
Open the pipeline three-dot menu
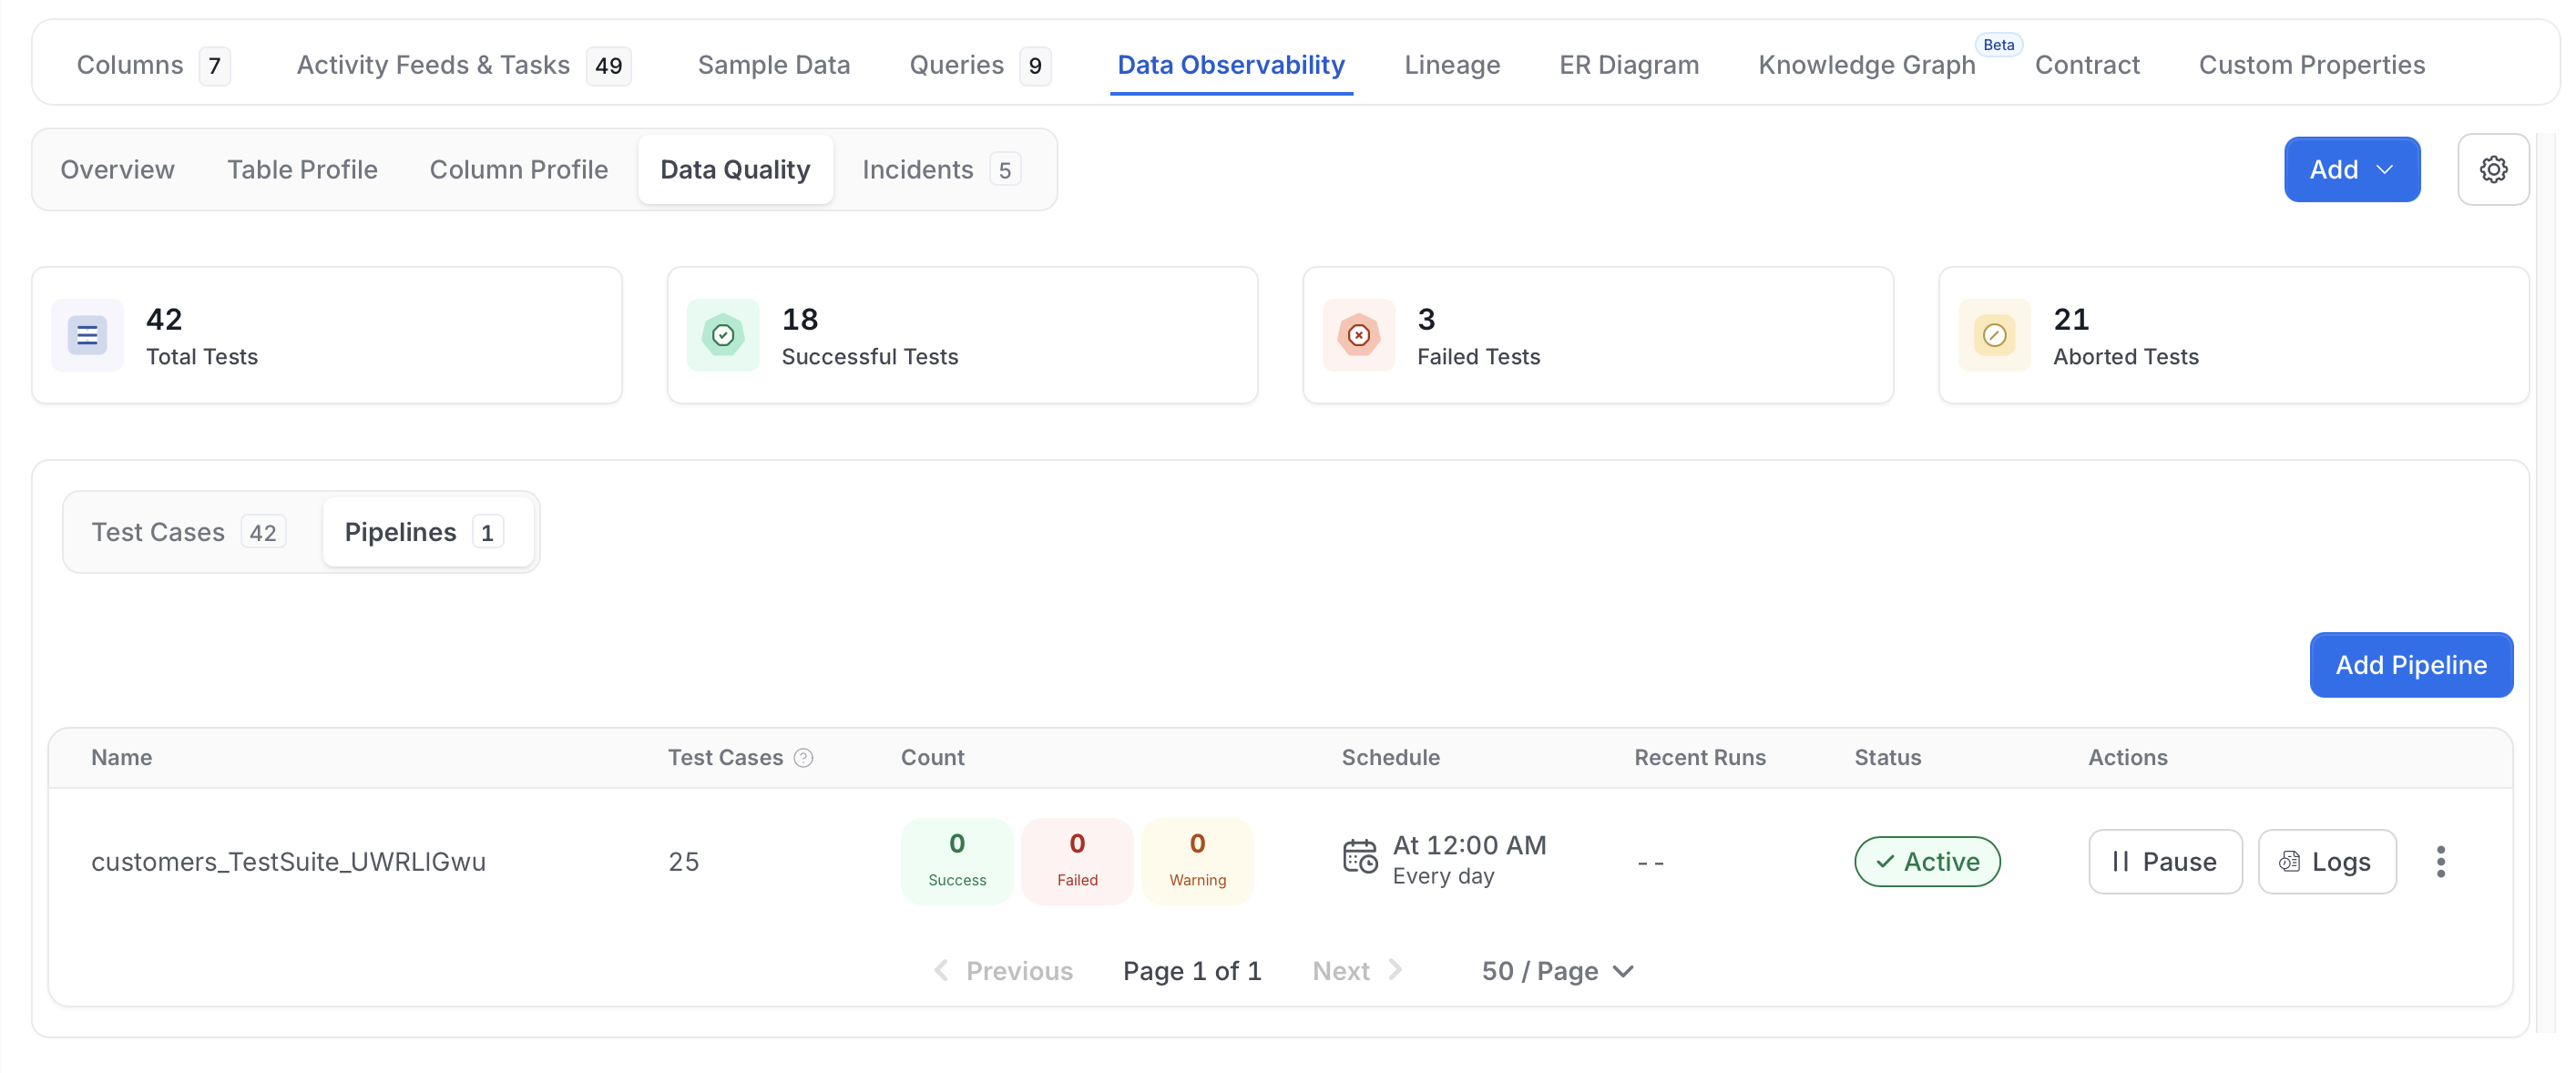(2441, 861)
